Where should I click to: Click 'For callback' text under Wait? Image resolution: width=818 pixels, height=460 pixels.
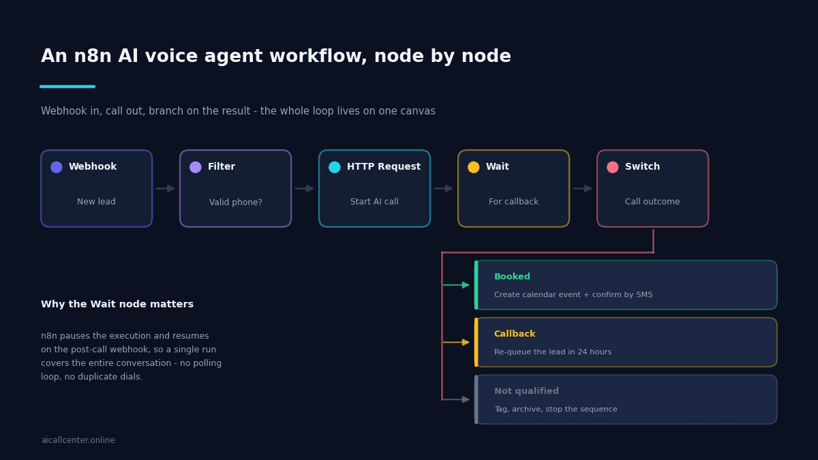point(513,202)
